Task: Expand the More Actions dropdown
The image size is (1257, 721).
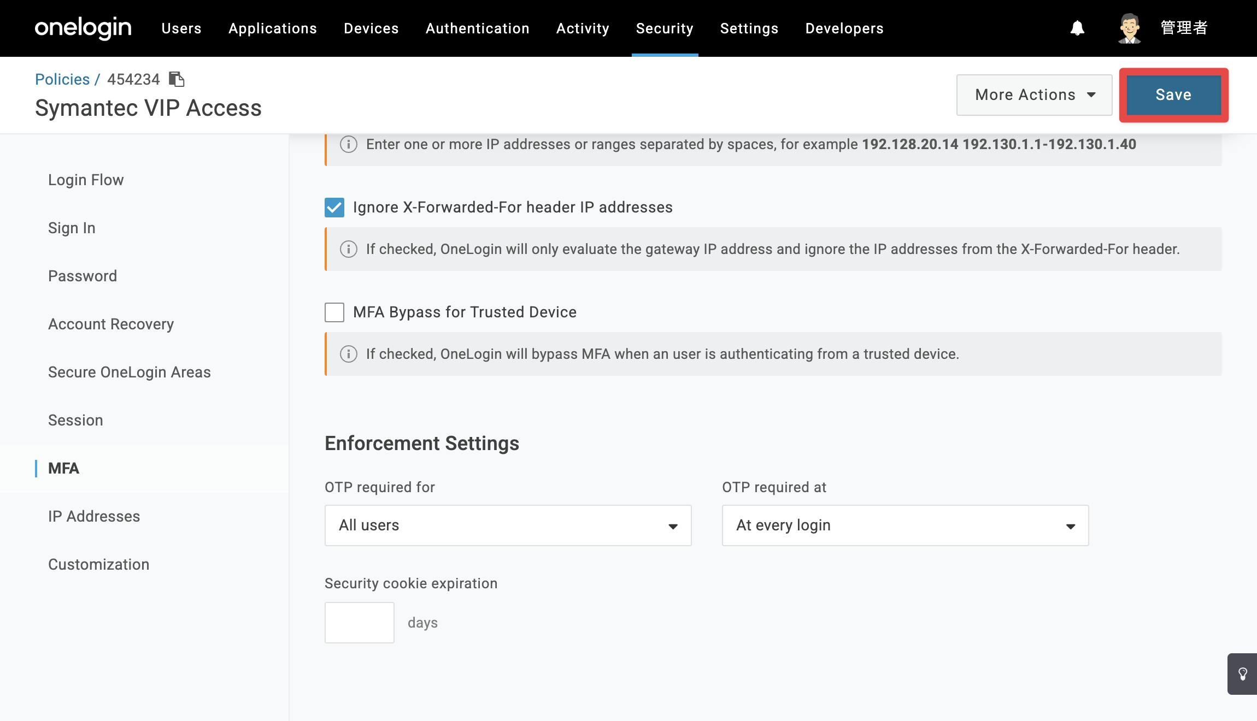Action: pos(1034,95)
